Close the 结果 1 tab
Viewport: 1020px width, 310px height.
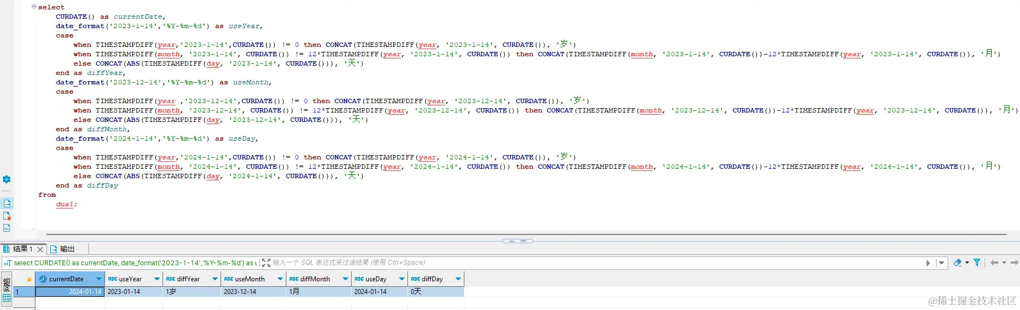point(40,249)
